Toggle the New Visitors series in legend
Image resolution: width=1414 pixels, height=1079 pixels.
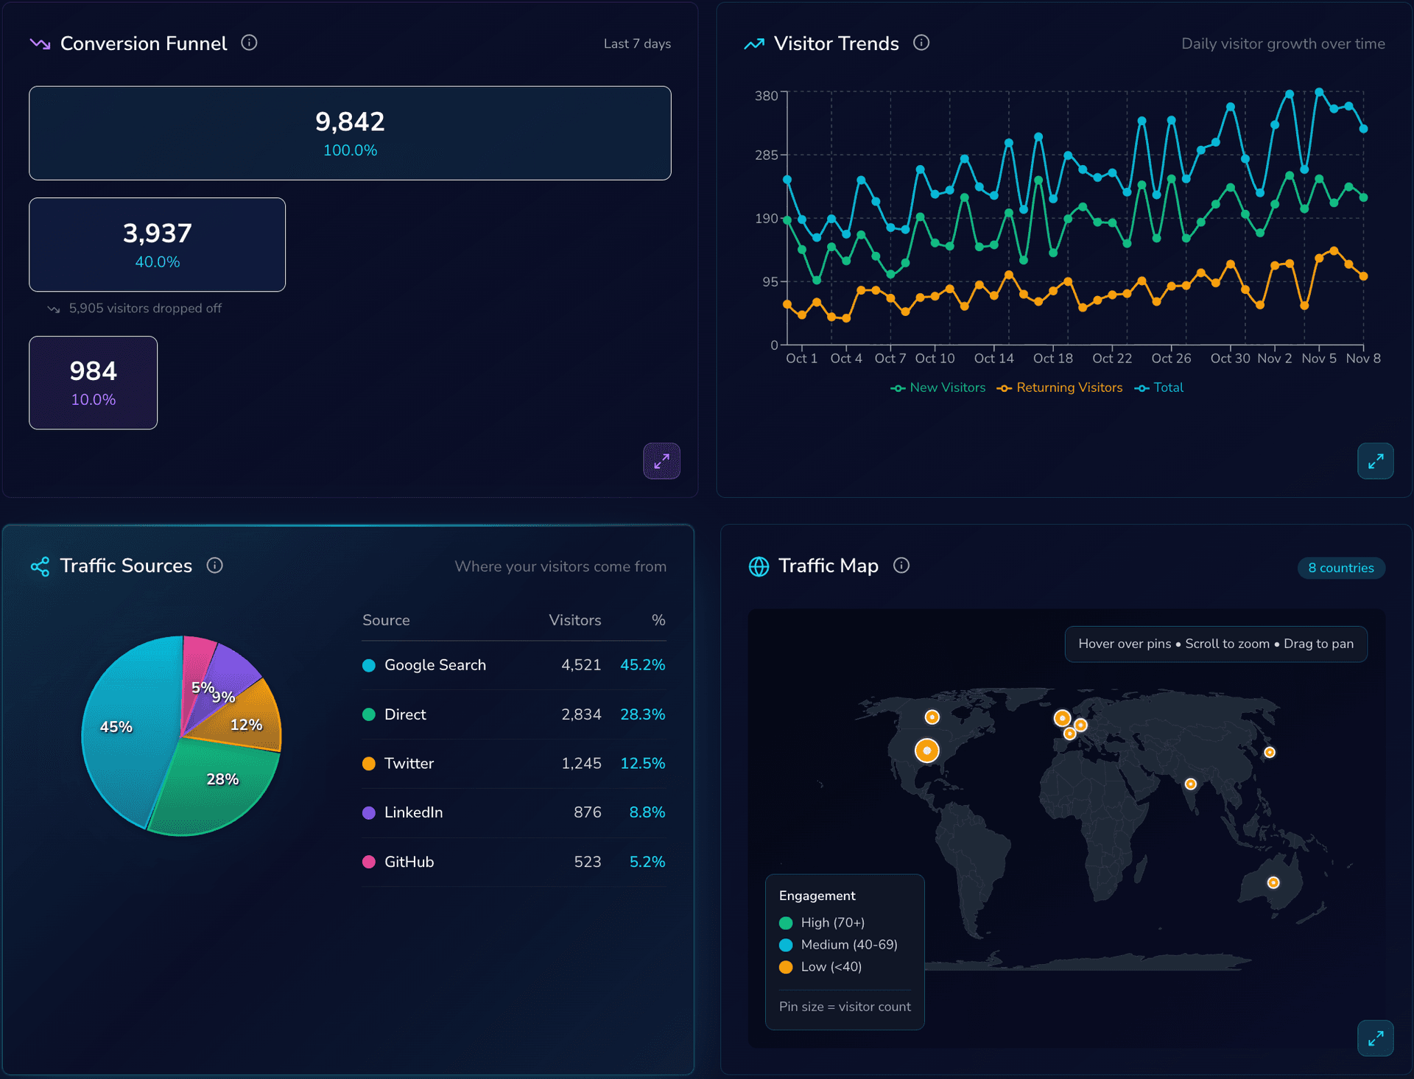pyautogui.click(x=938, y=387)
